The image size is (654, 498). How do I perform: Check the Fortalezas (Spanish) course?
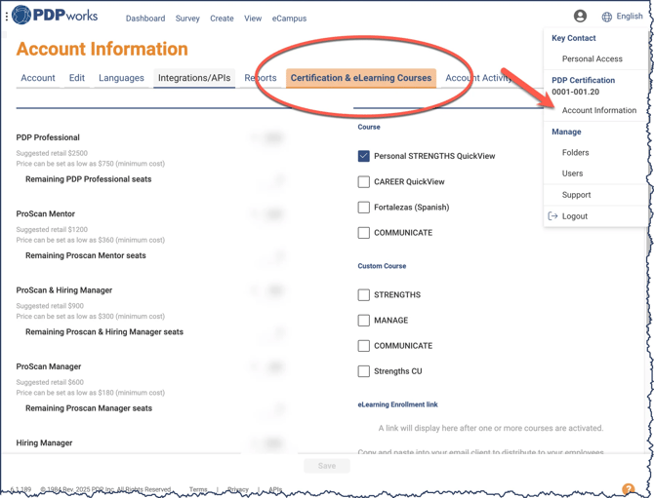pos(364,208)
